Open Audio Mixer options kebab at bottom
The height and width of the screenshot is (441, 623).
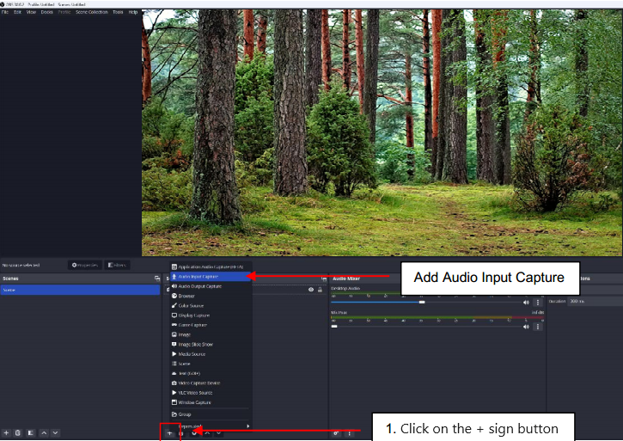349,433
